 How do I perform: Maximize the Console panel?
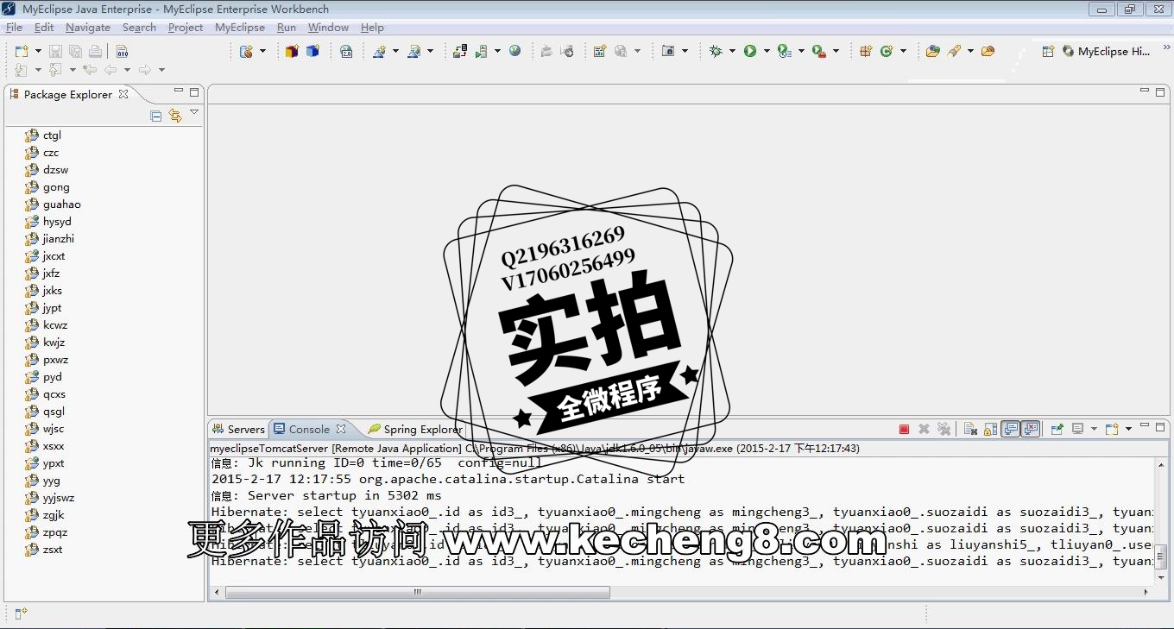pyautogui.click(x=1161, y=426)
